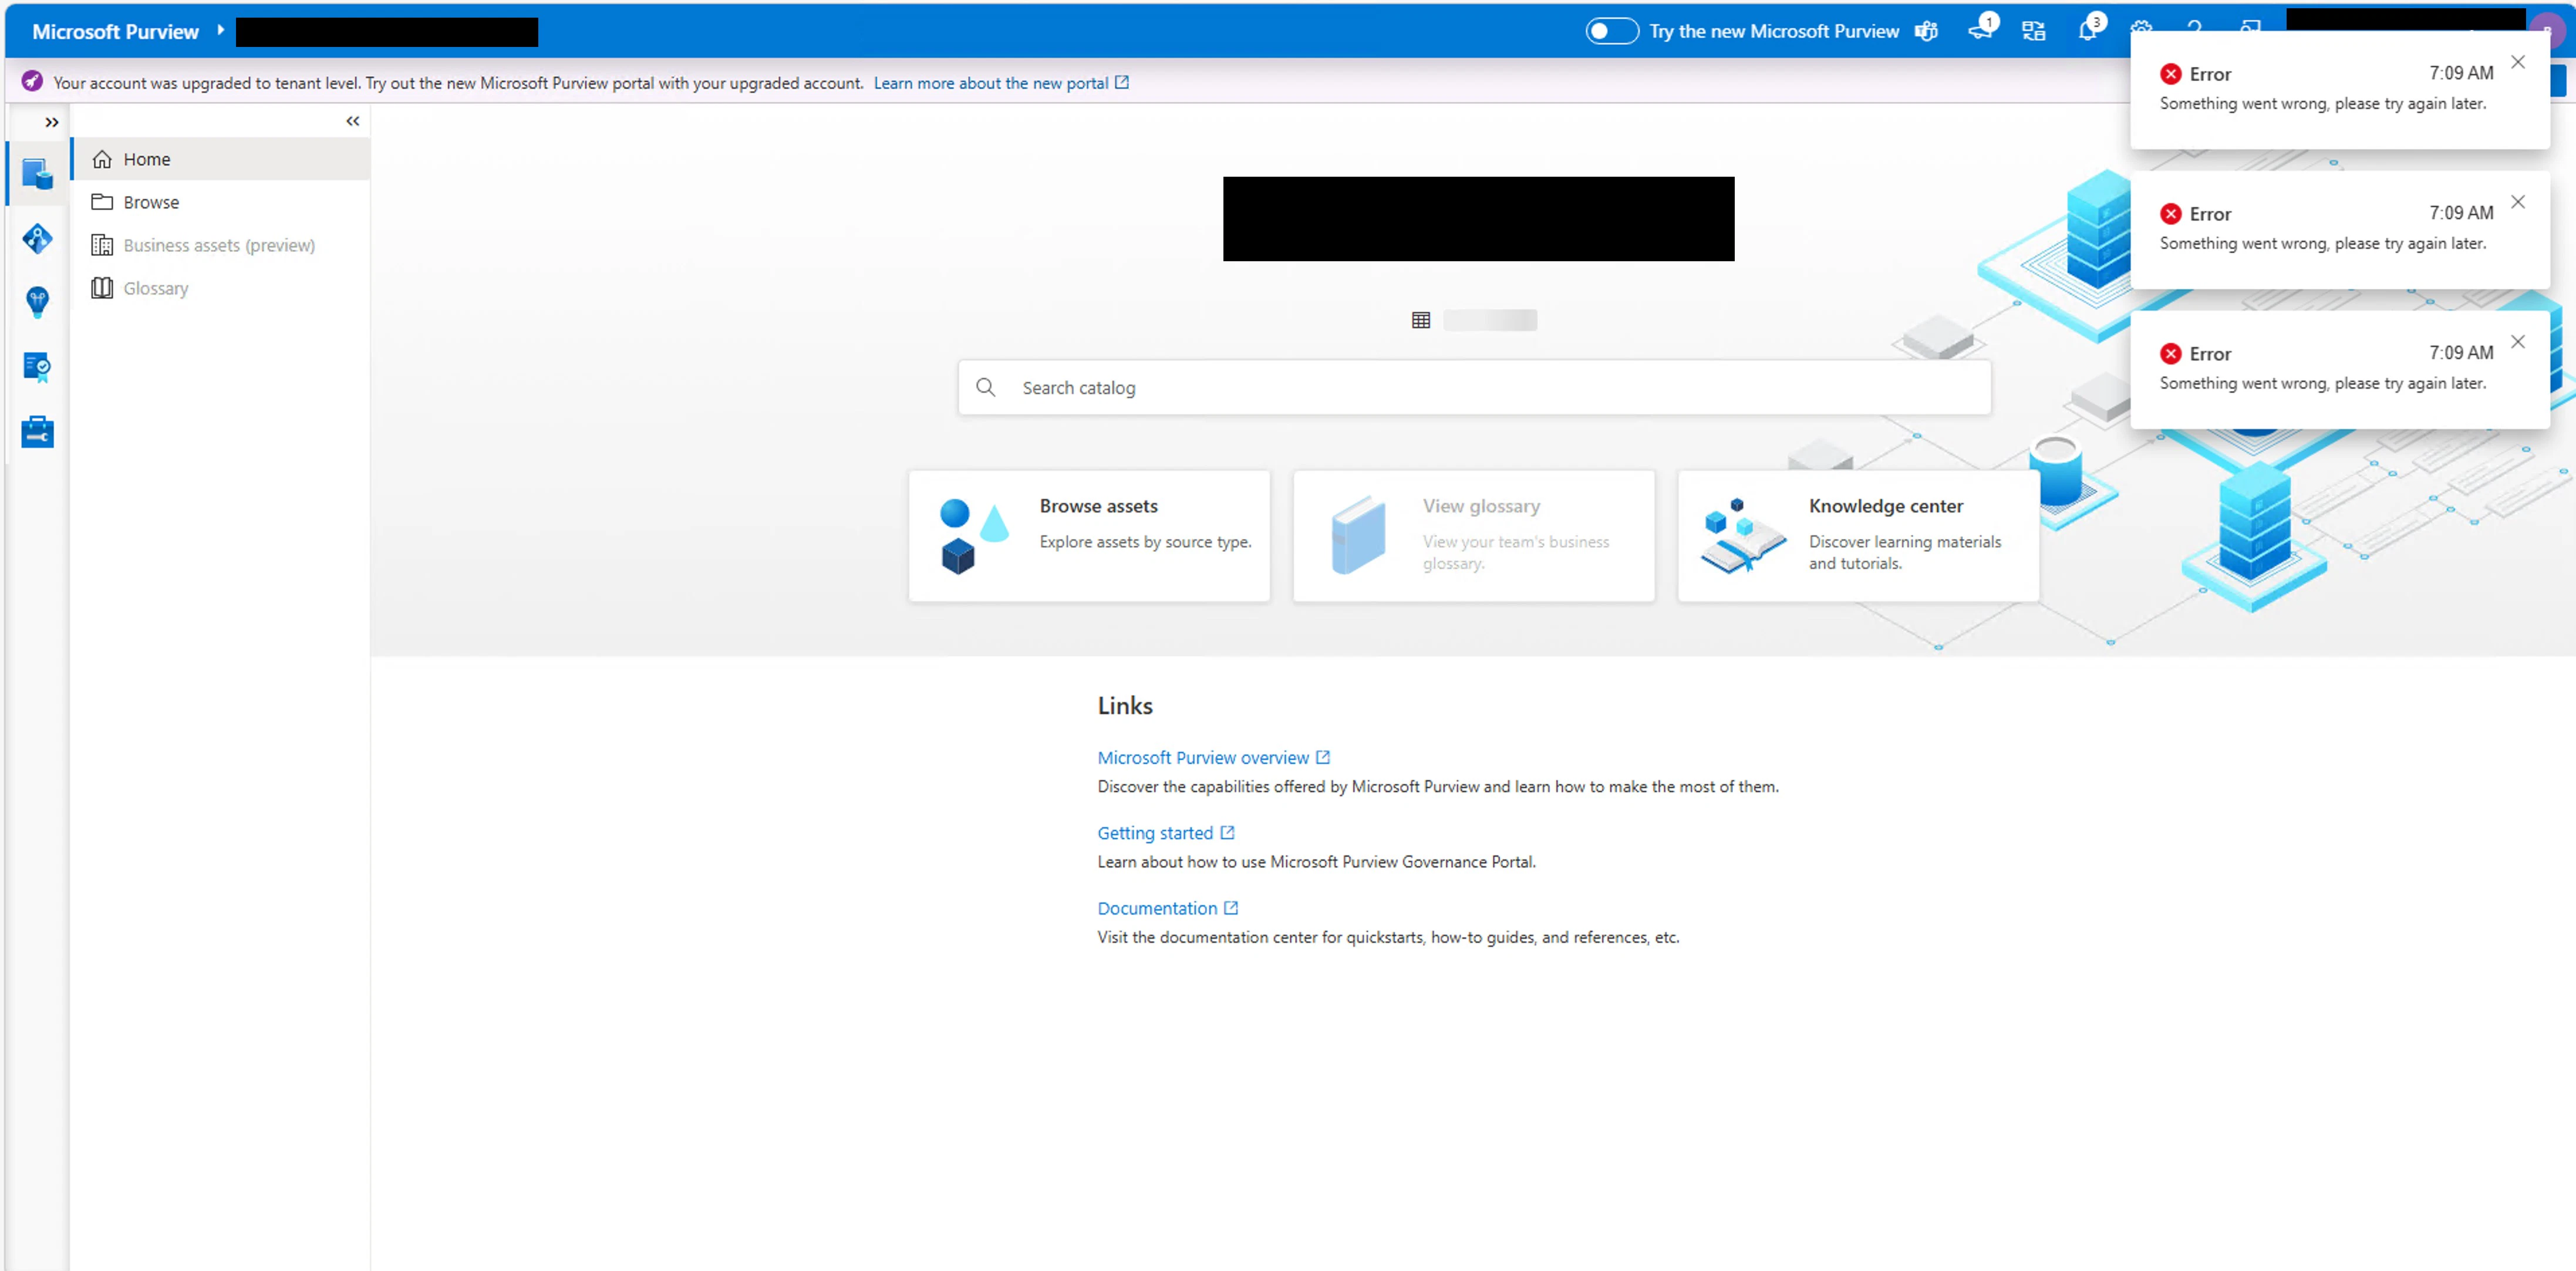The width and height of the screenshot is (2576, 1271).
Task: Collapse the navigation pane with double chevron
Action: [x=353, y=121]
